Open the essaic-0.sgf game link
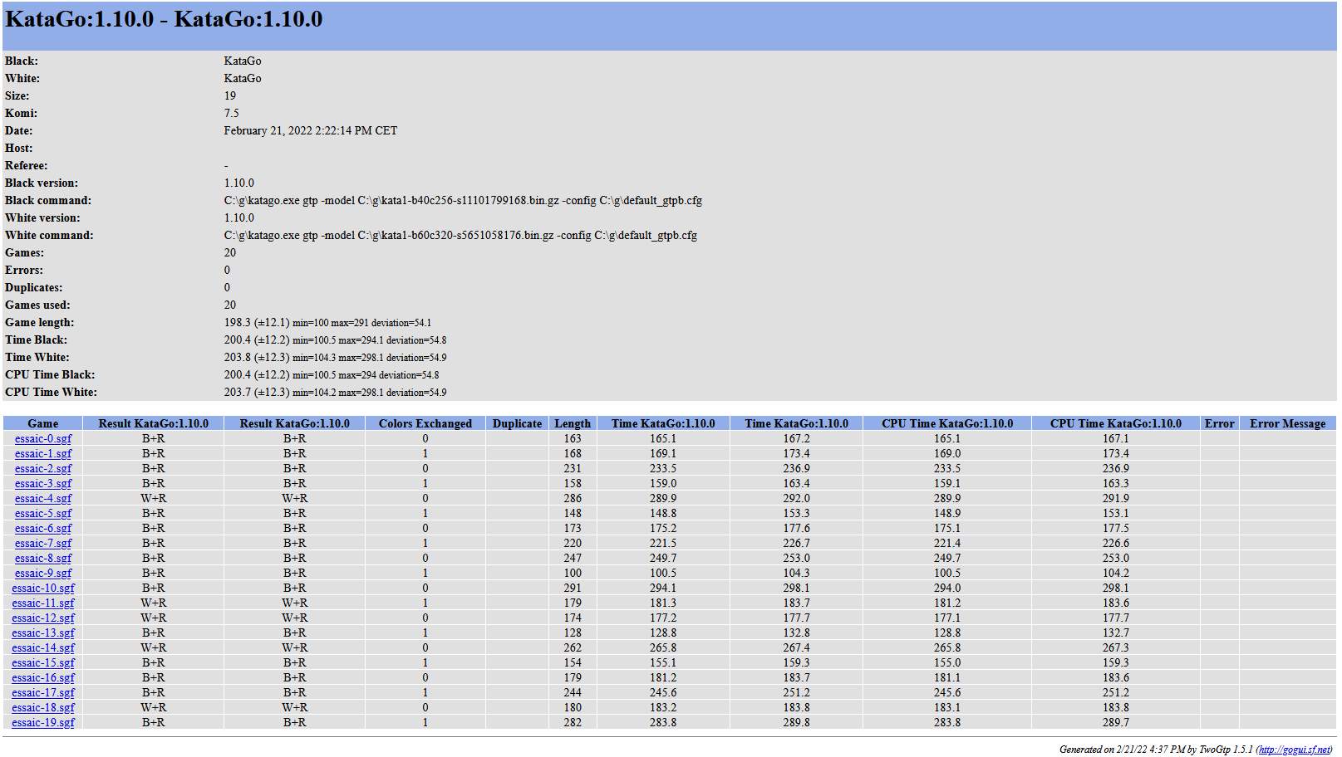The height and width of the screenshot is (757, 1342). coord(43,438)
